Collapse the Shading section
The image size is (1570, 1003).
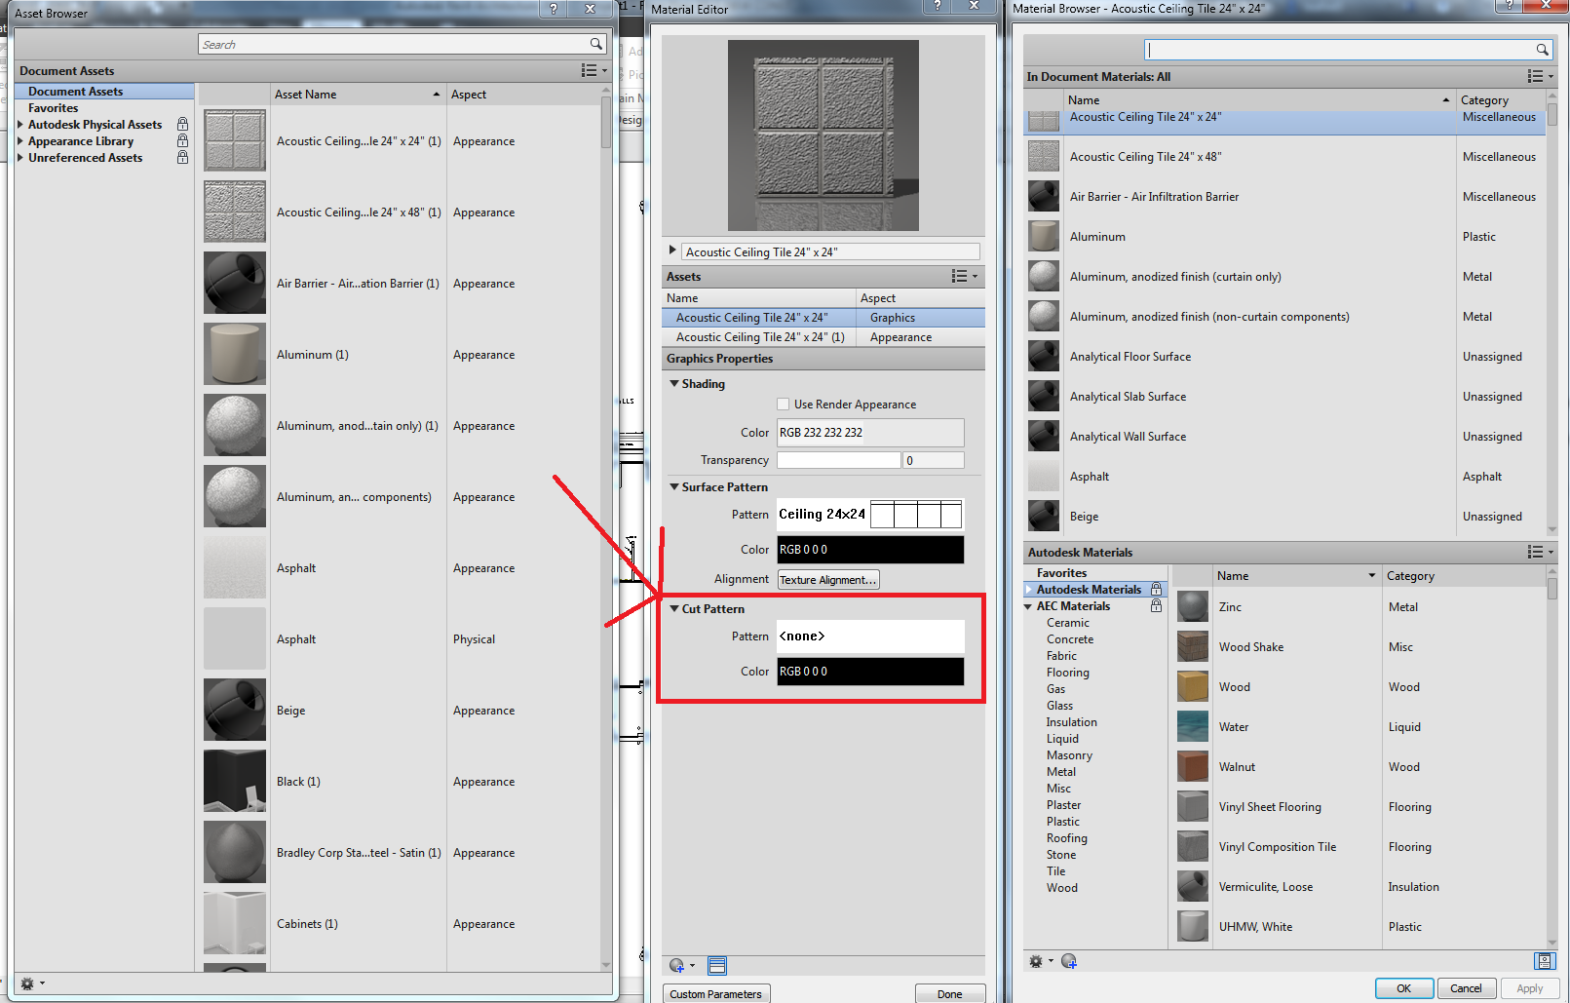(674, 384)
